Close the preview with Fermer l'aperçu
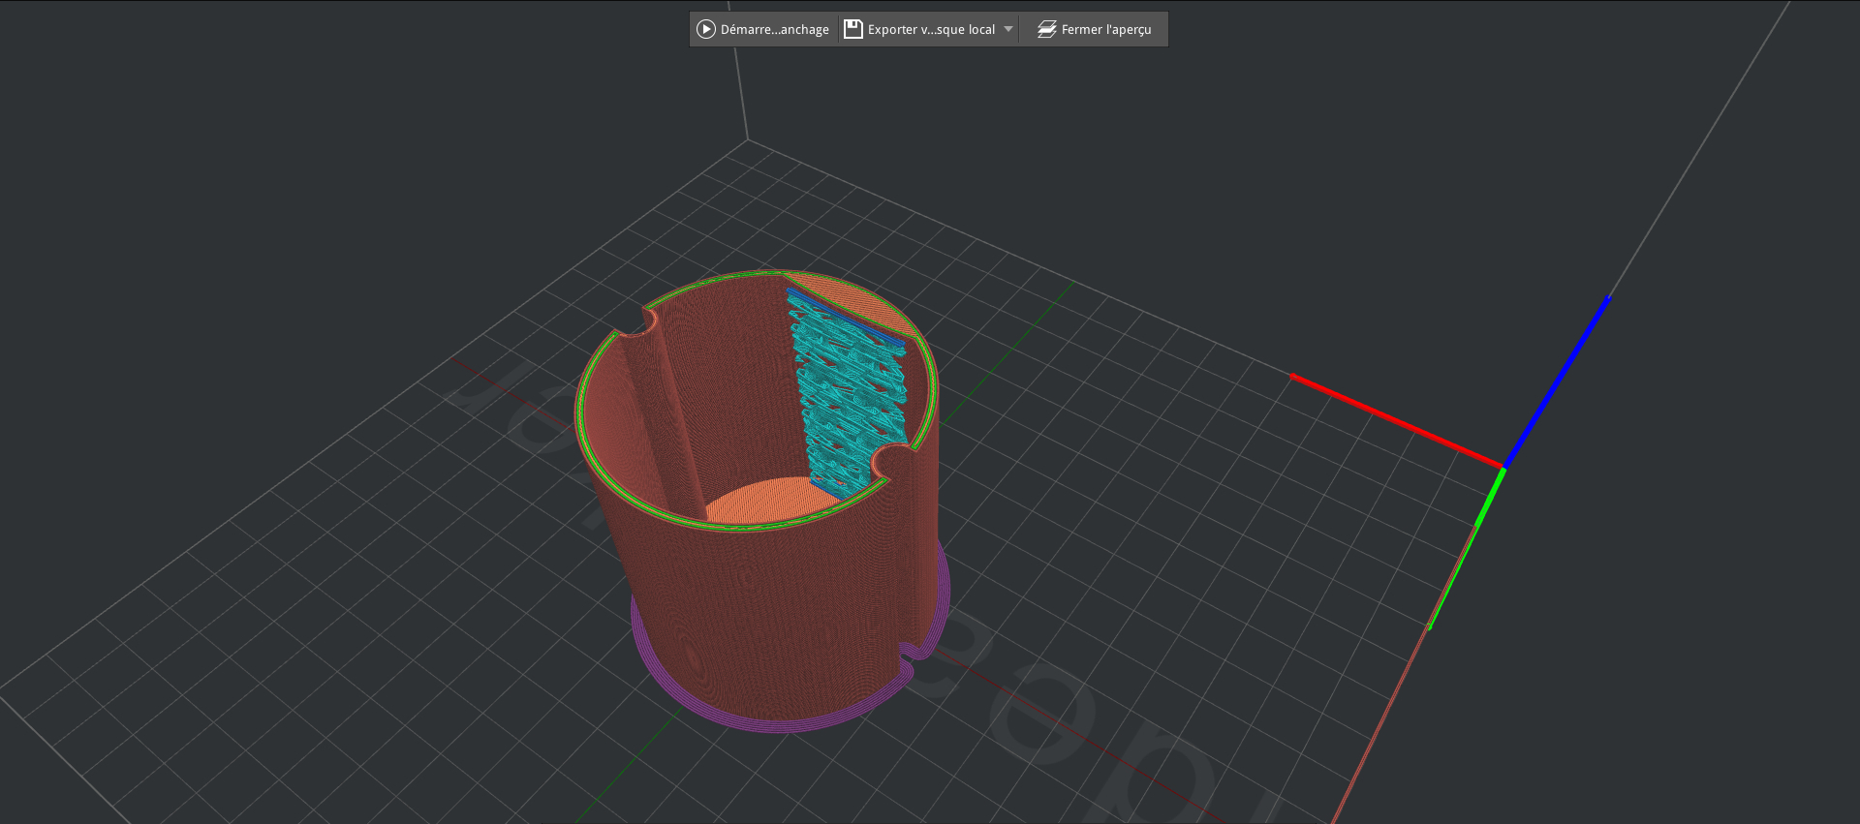The width and height of the screenshot is (1860, 824). 1095,29
